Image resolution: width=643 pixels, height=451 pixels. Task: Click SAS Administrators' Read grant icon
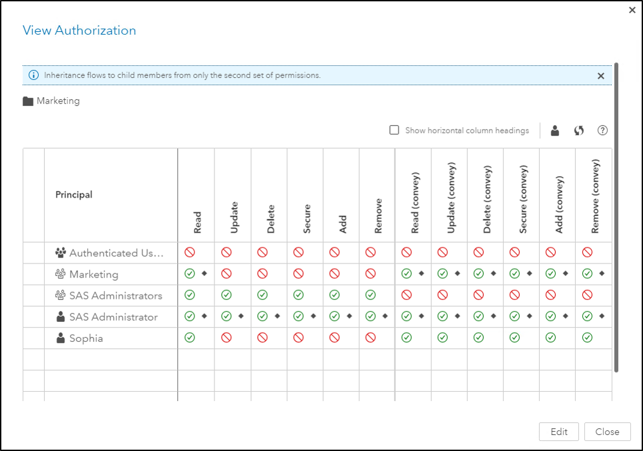click(190, 295)
